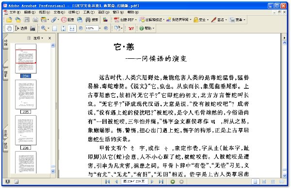
Task: Open the 工具 menu
Action: coord(89,12)
